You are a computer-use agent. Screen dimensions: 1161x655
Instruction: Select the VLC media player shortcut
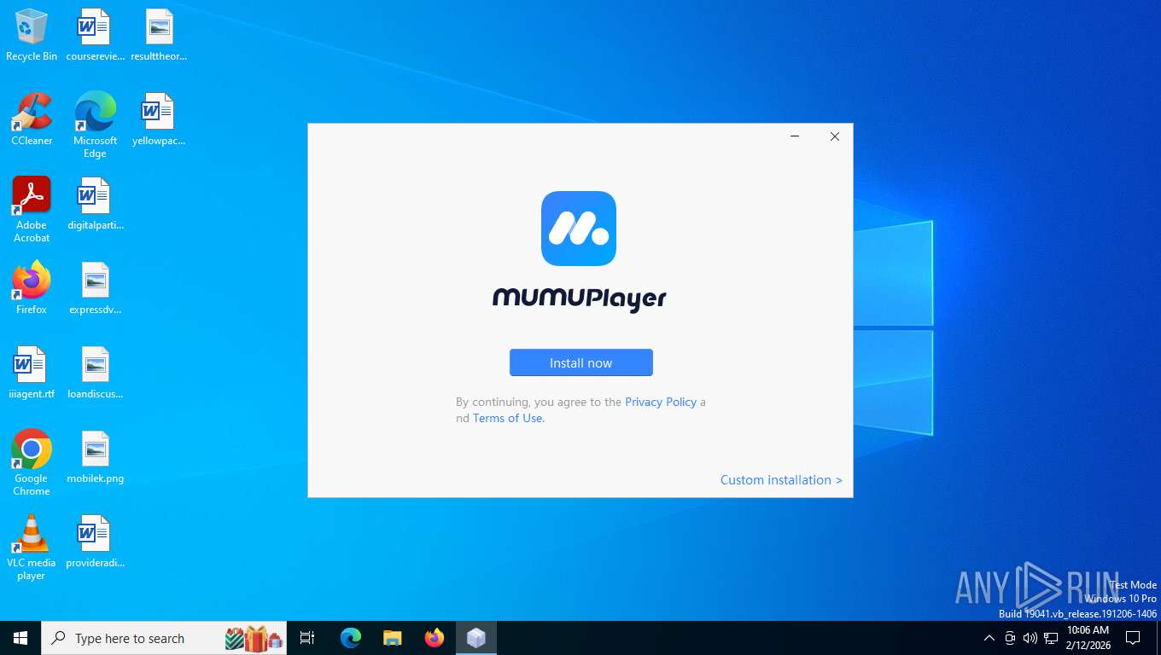[32, 547]
